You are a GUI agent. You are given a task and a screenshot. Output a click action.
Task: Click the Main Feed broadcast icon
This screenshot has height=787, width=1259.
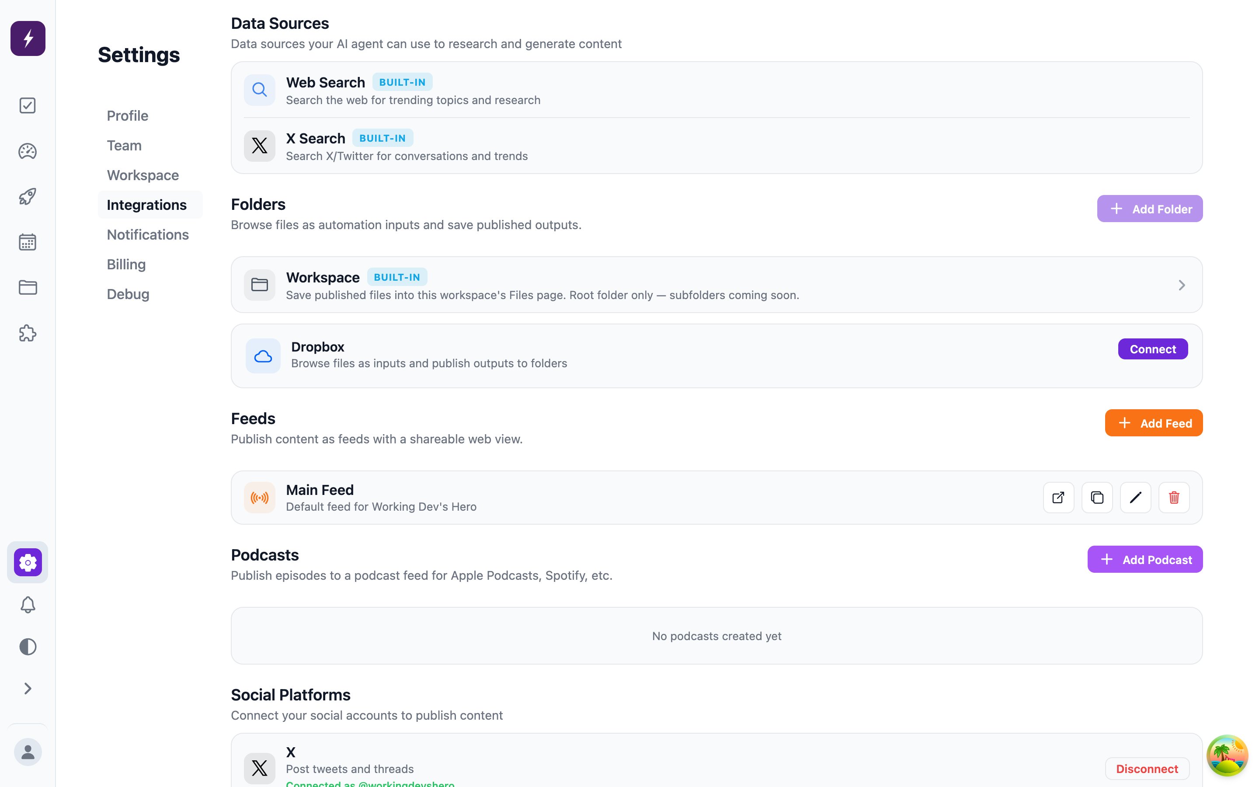tap(260, 498)
